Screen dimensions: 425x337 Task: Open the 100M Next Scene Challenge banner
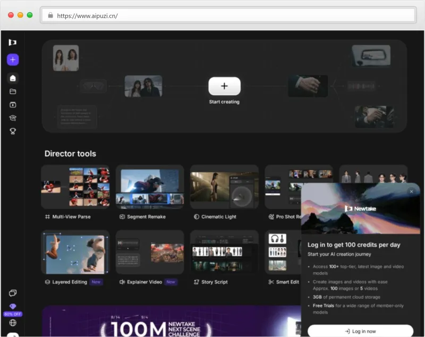[x=171, y=321]
